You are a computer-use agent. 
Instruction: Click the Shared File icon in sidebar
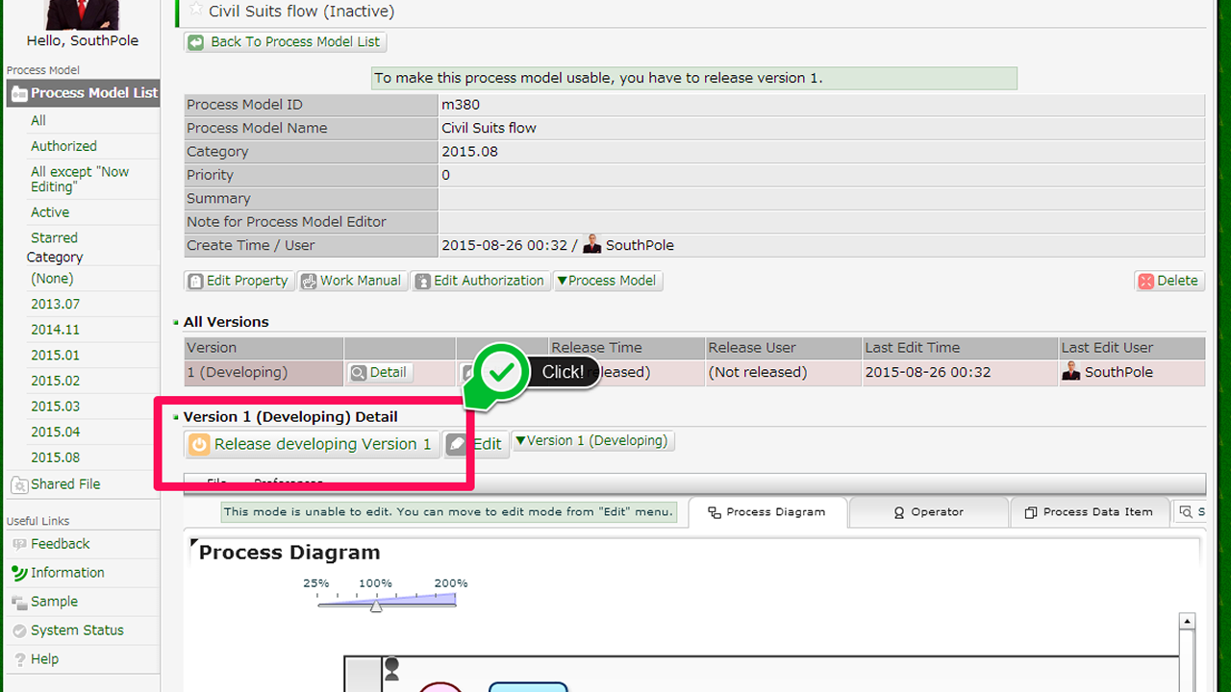18,484
